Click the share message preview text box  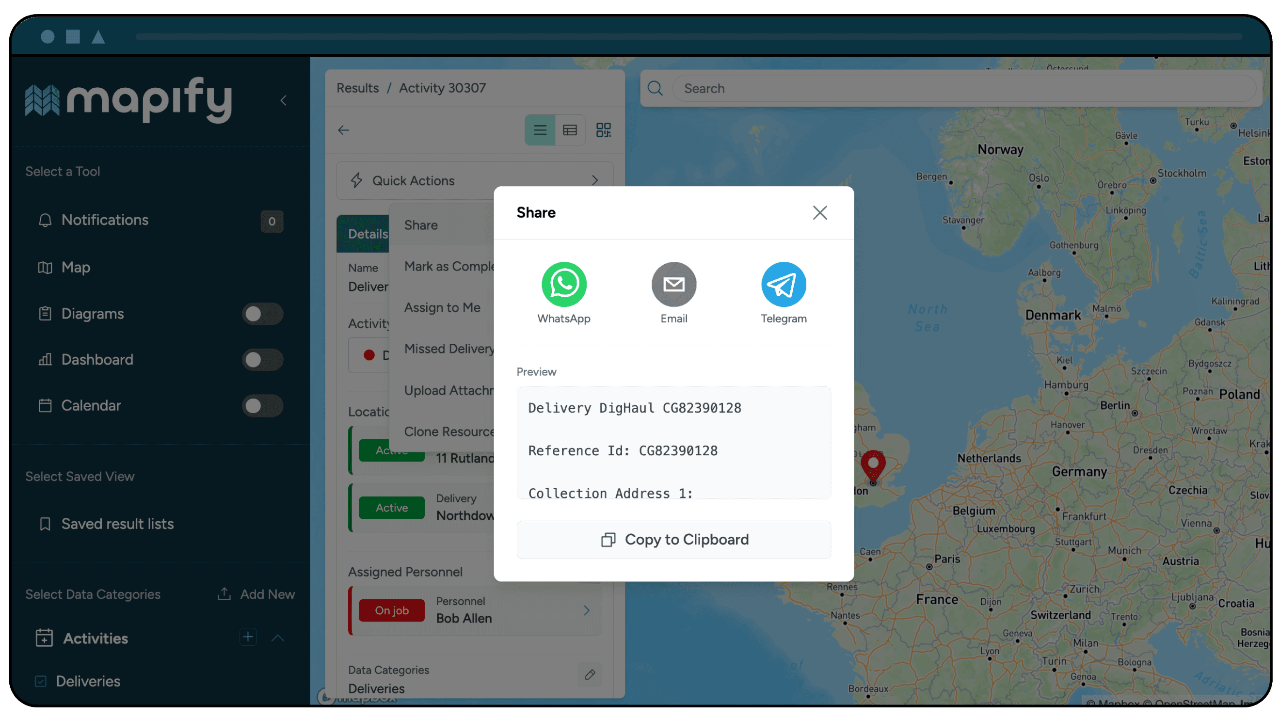[x=673, y=443]
